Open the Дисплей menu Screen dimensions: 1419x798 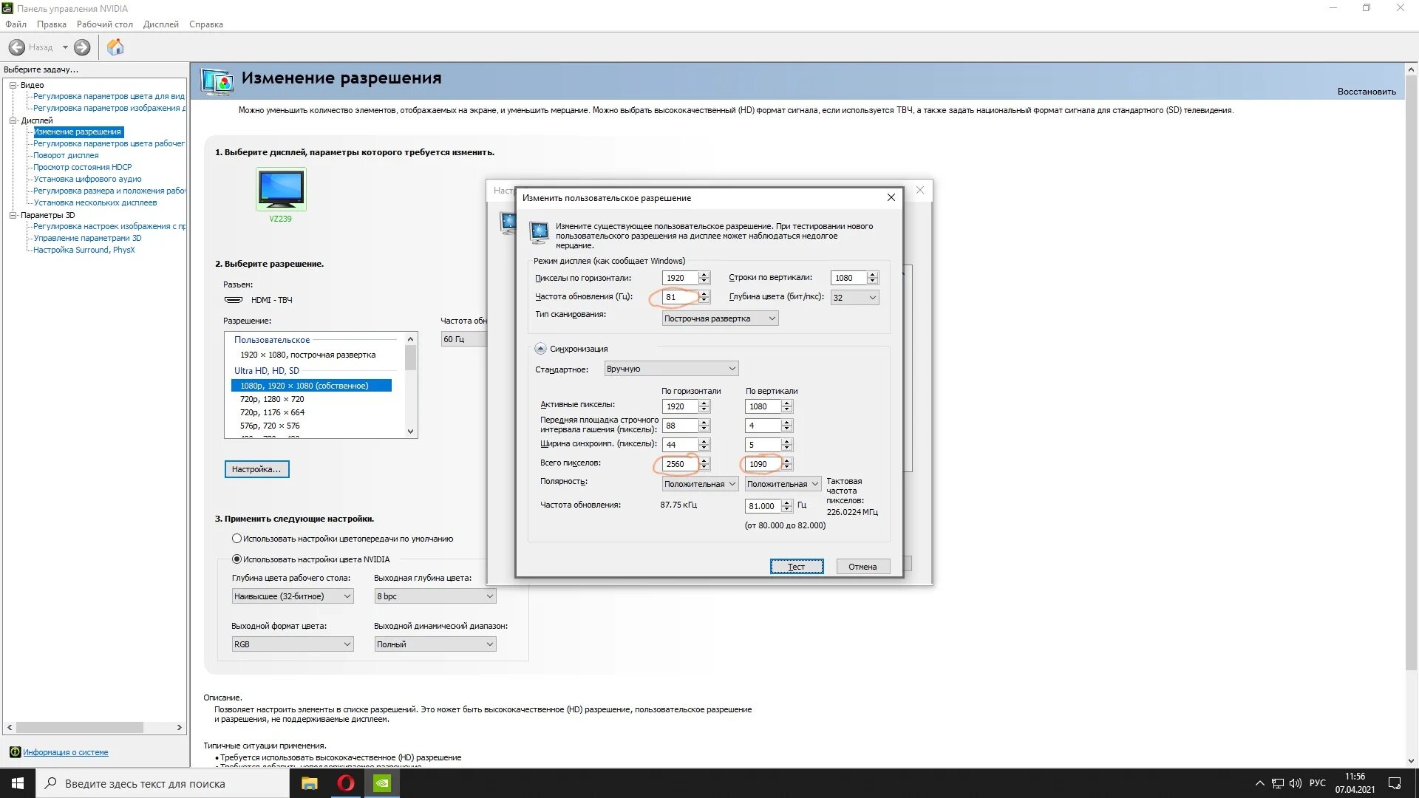(x=161, y=24)
